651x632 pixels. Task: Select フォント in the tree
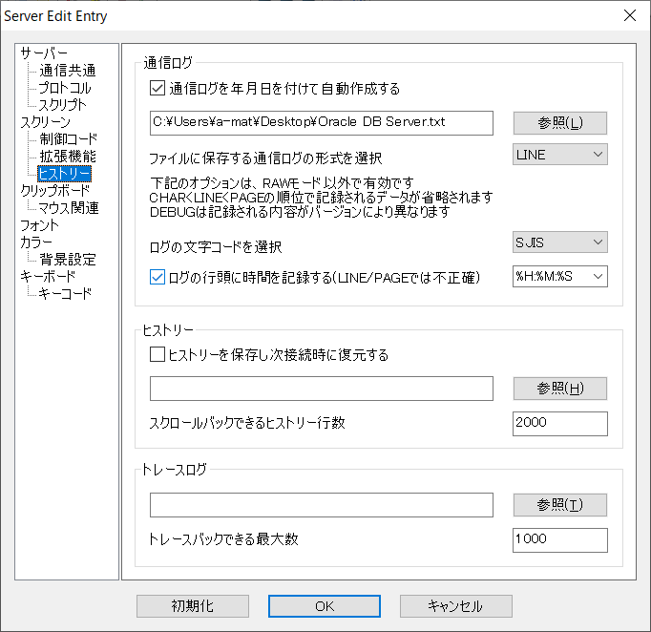pos(40,225)
